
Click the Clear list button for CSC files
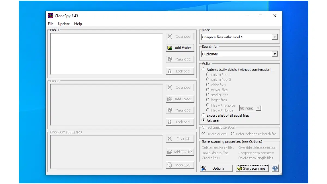click(180, 139)
